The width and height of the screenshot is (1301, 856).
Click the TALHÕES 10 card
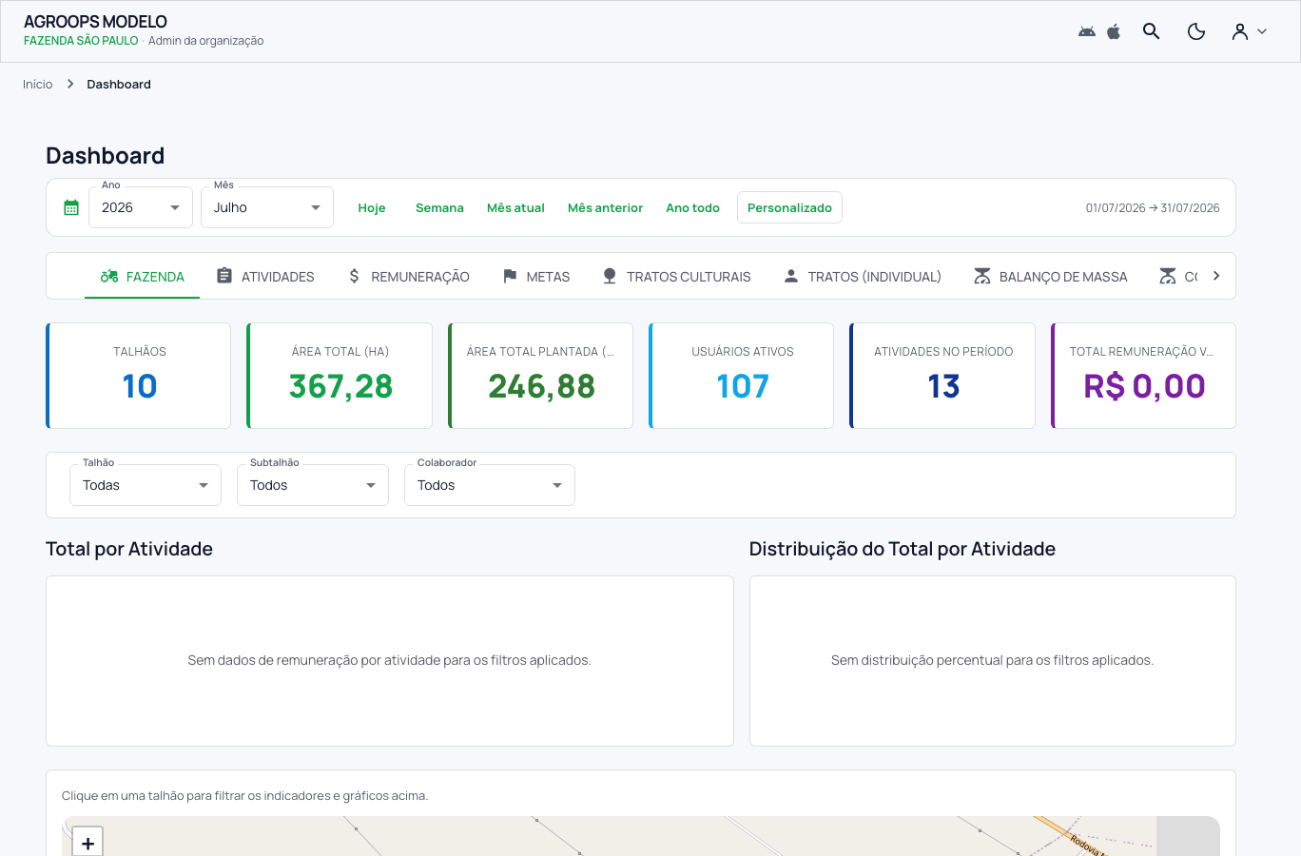139,376
